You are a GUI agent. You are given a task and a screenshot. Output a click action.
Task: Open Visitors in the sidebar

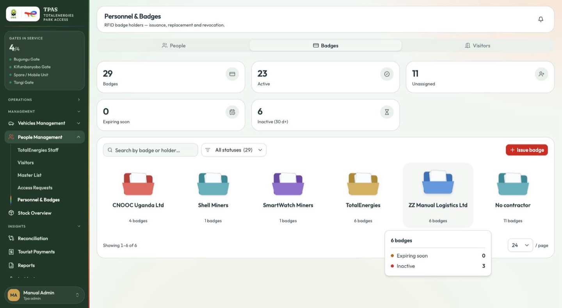(x=26, y=163)
